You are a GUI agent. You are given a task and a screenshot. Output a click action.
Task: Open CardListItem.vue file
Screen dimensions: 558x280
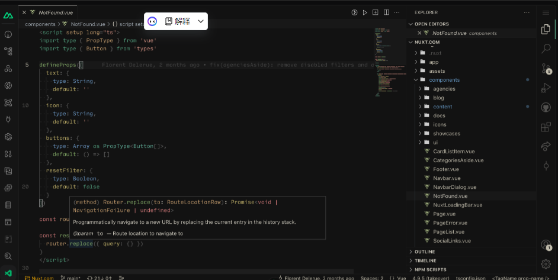[454, 151]
